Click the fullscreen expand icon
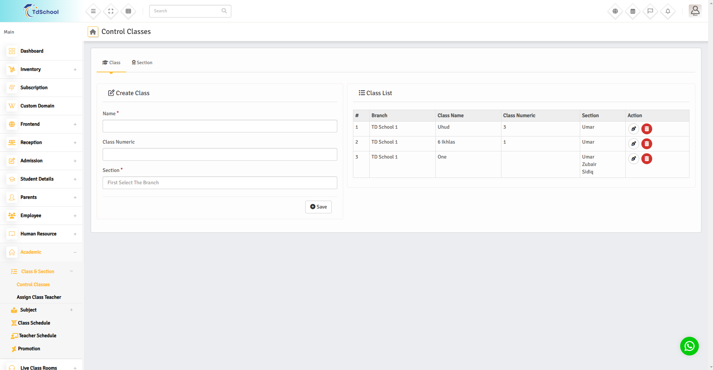The width and height of the screenshot is (713, 370). click(111, 11)
